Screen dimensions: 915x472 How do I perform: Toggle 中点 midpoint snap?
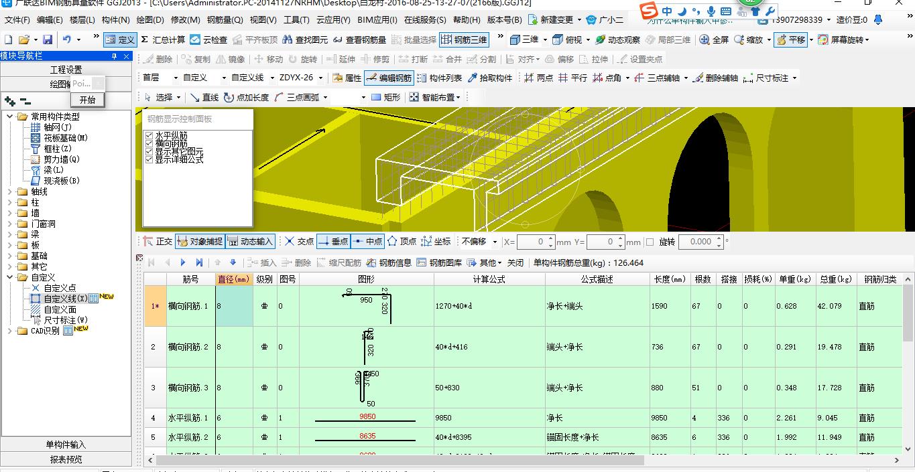367,242
